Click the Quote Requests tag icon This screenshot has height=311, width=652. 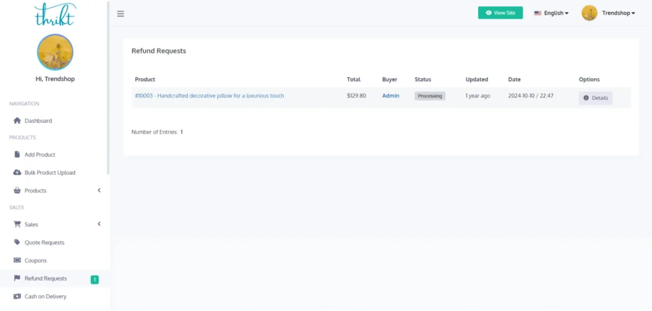[17, 242]
